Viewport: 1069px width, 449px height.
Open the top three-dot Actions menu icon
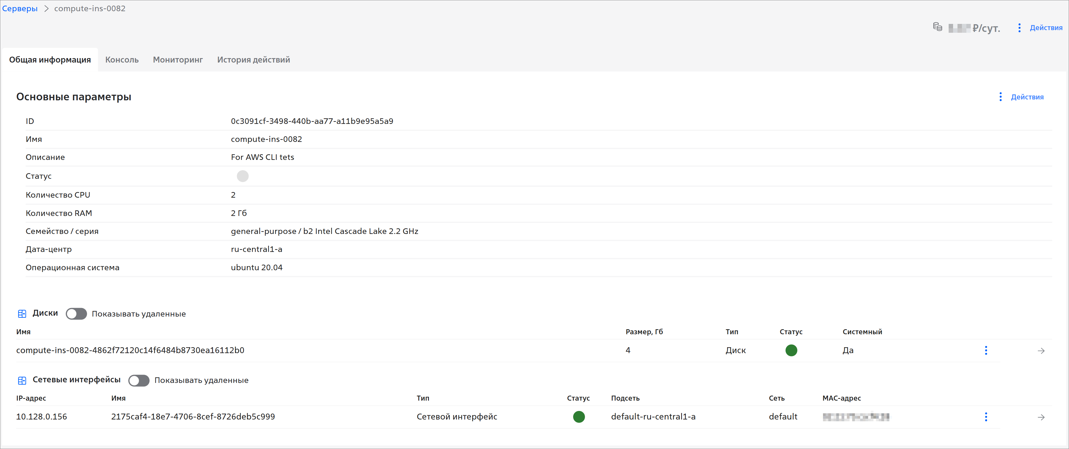(x=1019, y=28)
